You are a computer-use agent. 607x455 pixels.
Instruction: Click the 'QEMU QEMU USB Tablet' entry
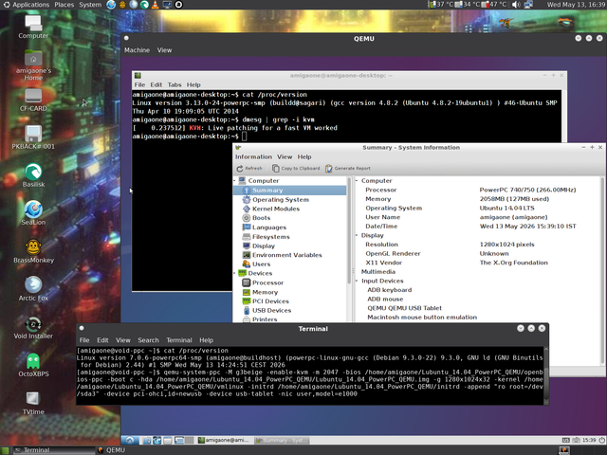coord(405,308)
